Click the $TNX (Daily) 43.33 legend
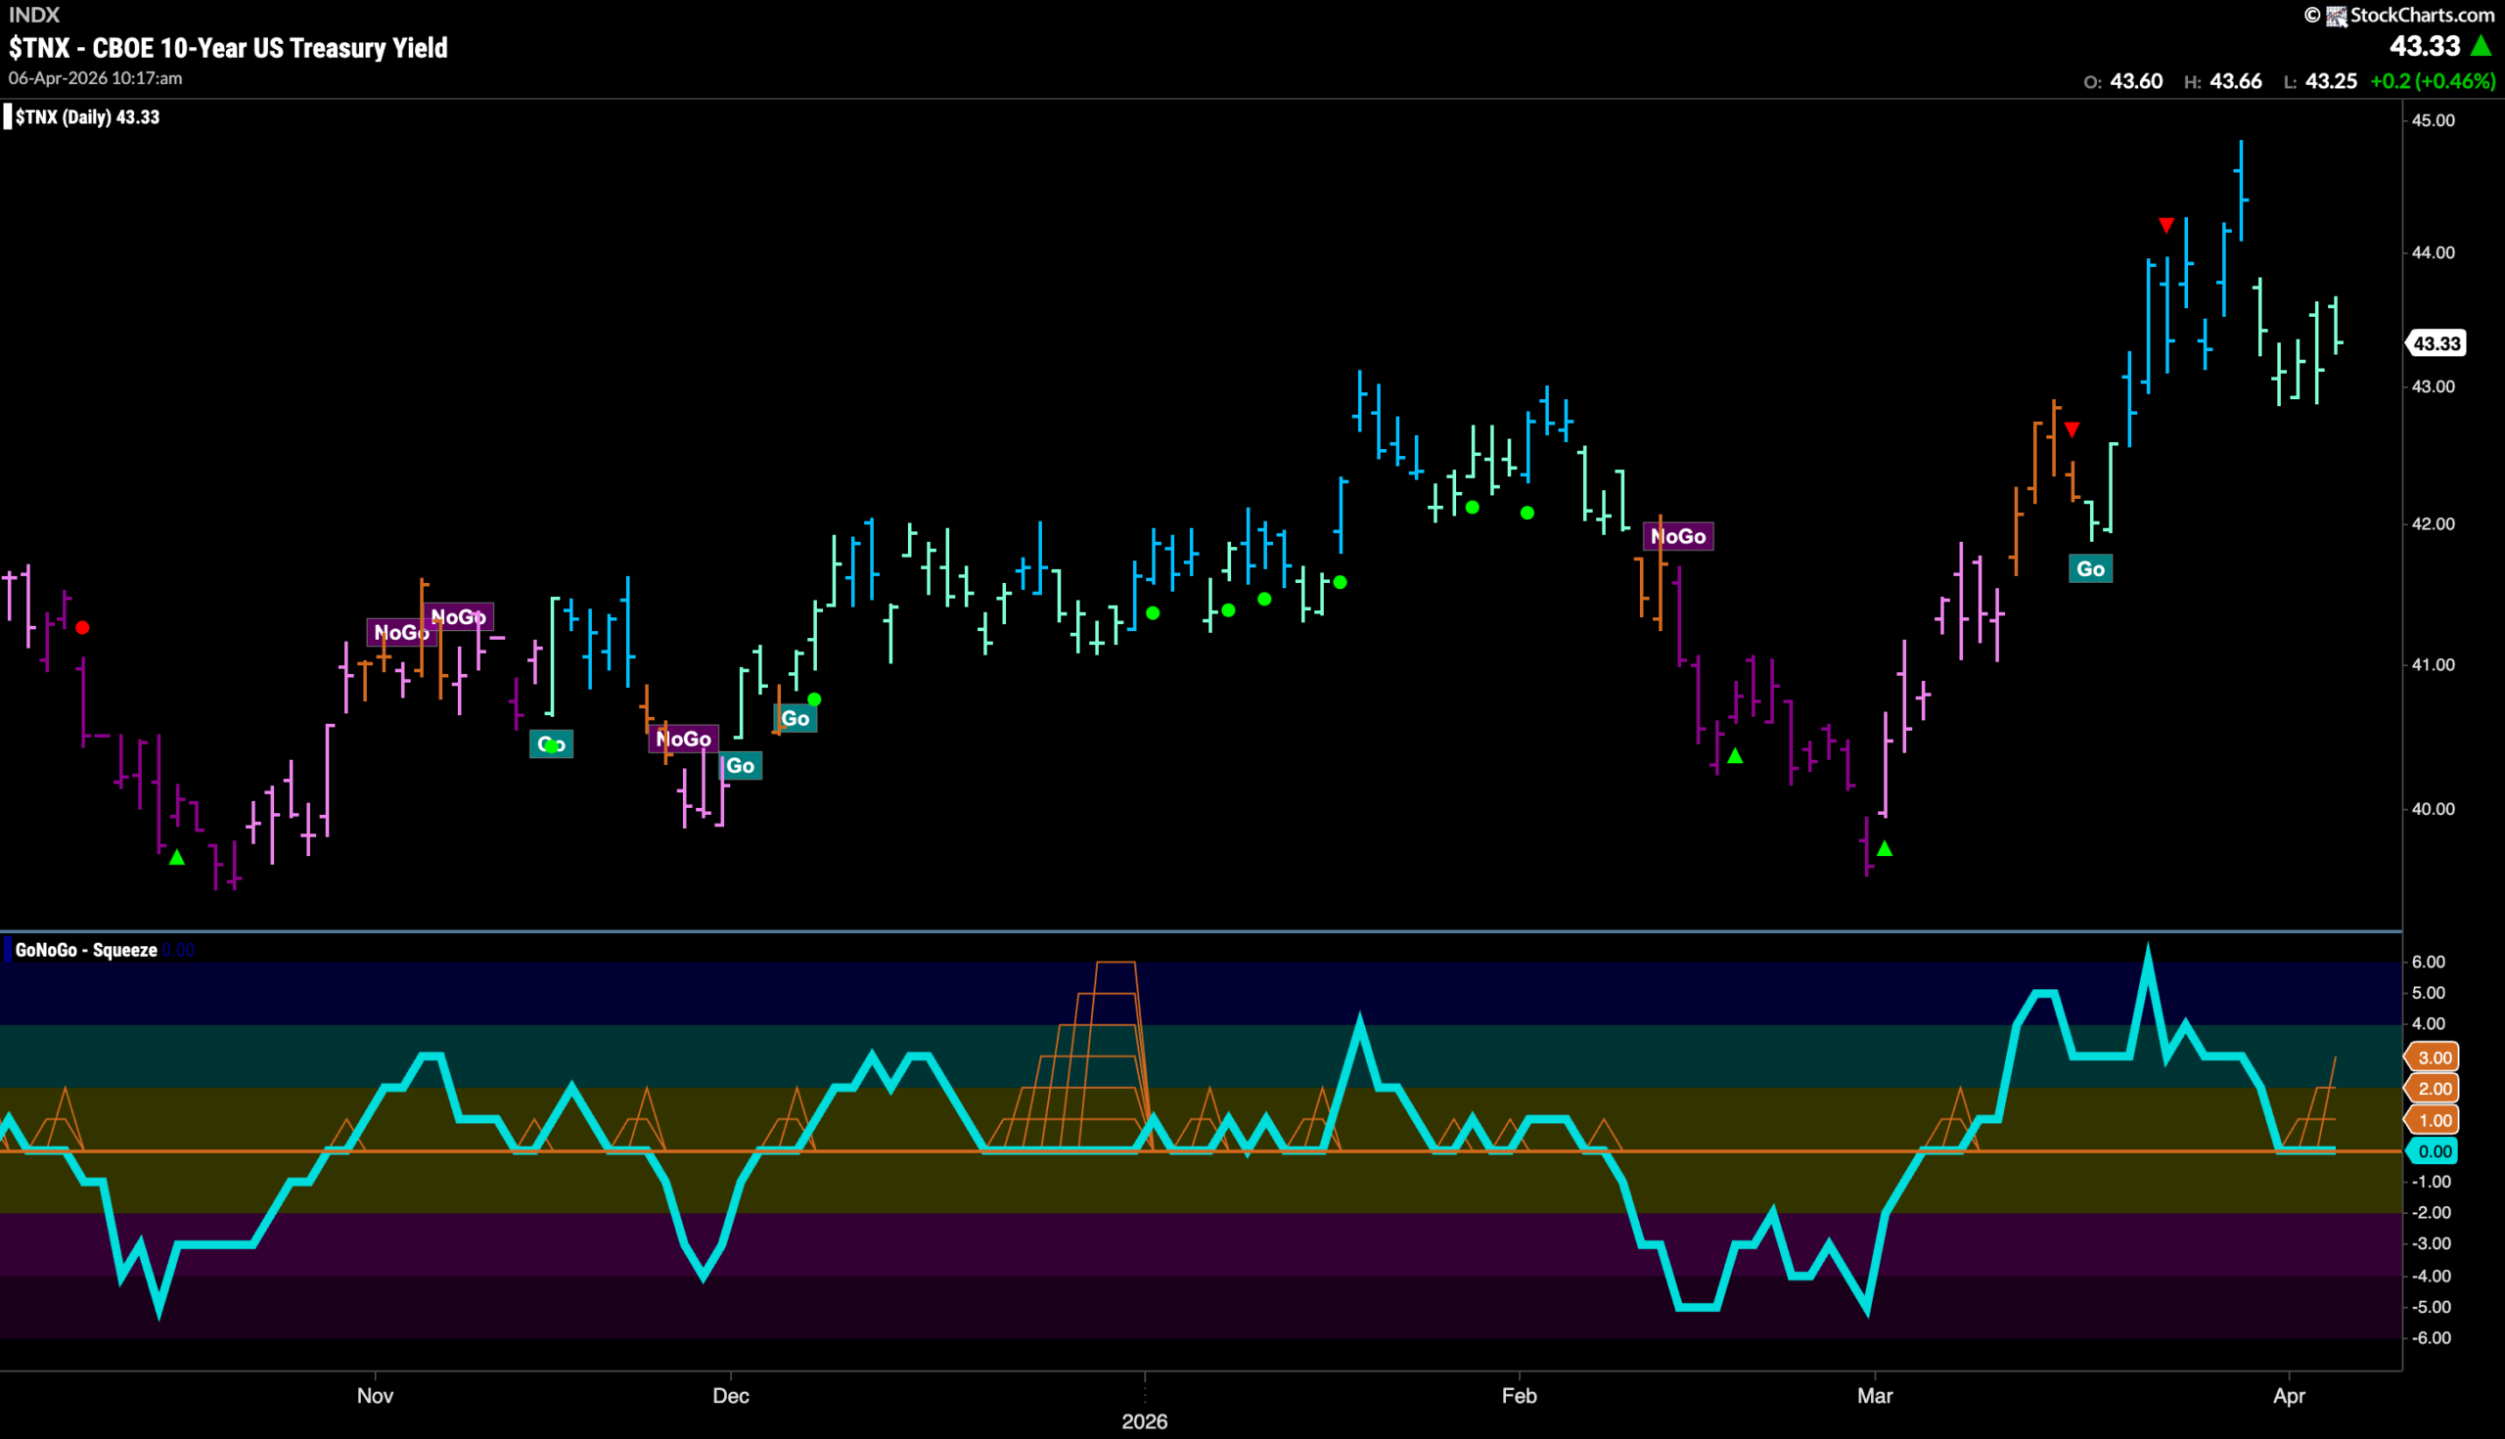 (87, 117)
